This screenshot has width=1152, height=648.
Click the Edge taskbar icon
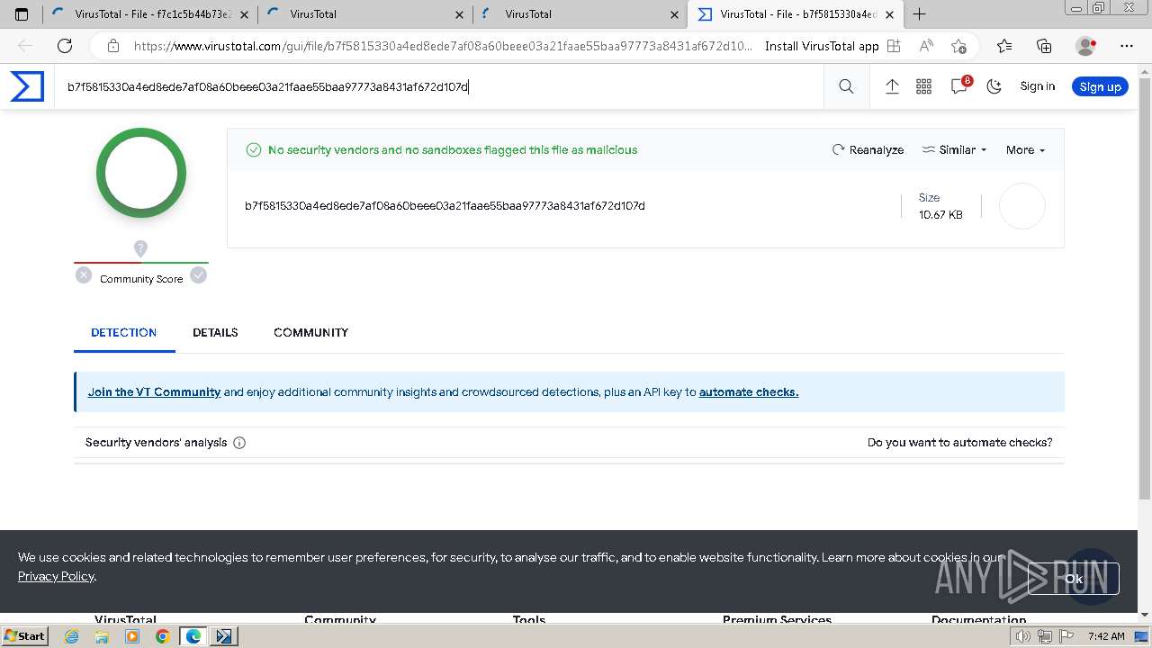[x=193, y=636]
